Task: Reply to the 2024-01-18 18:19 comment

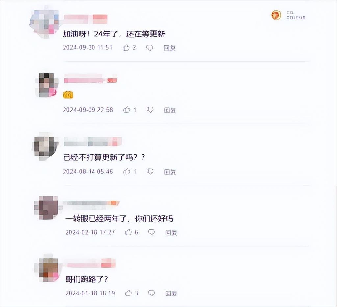Action: 171,293
